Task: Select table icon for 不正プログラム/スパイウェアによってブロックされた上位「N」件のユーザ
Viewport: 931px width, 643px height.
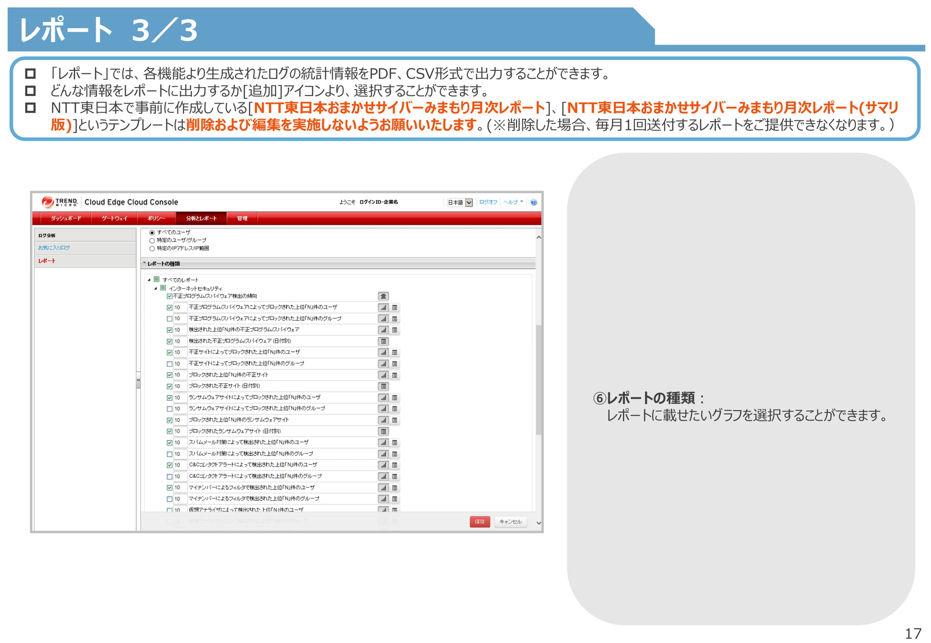Action: pos(395,307)
